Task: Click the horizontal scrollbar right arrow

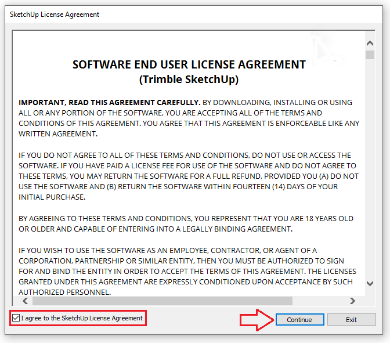Action: [352, 301]
